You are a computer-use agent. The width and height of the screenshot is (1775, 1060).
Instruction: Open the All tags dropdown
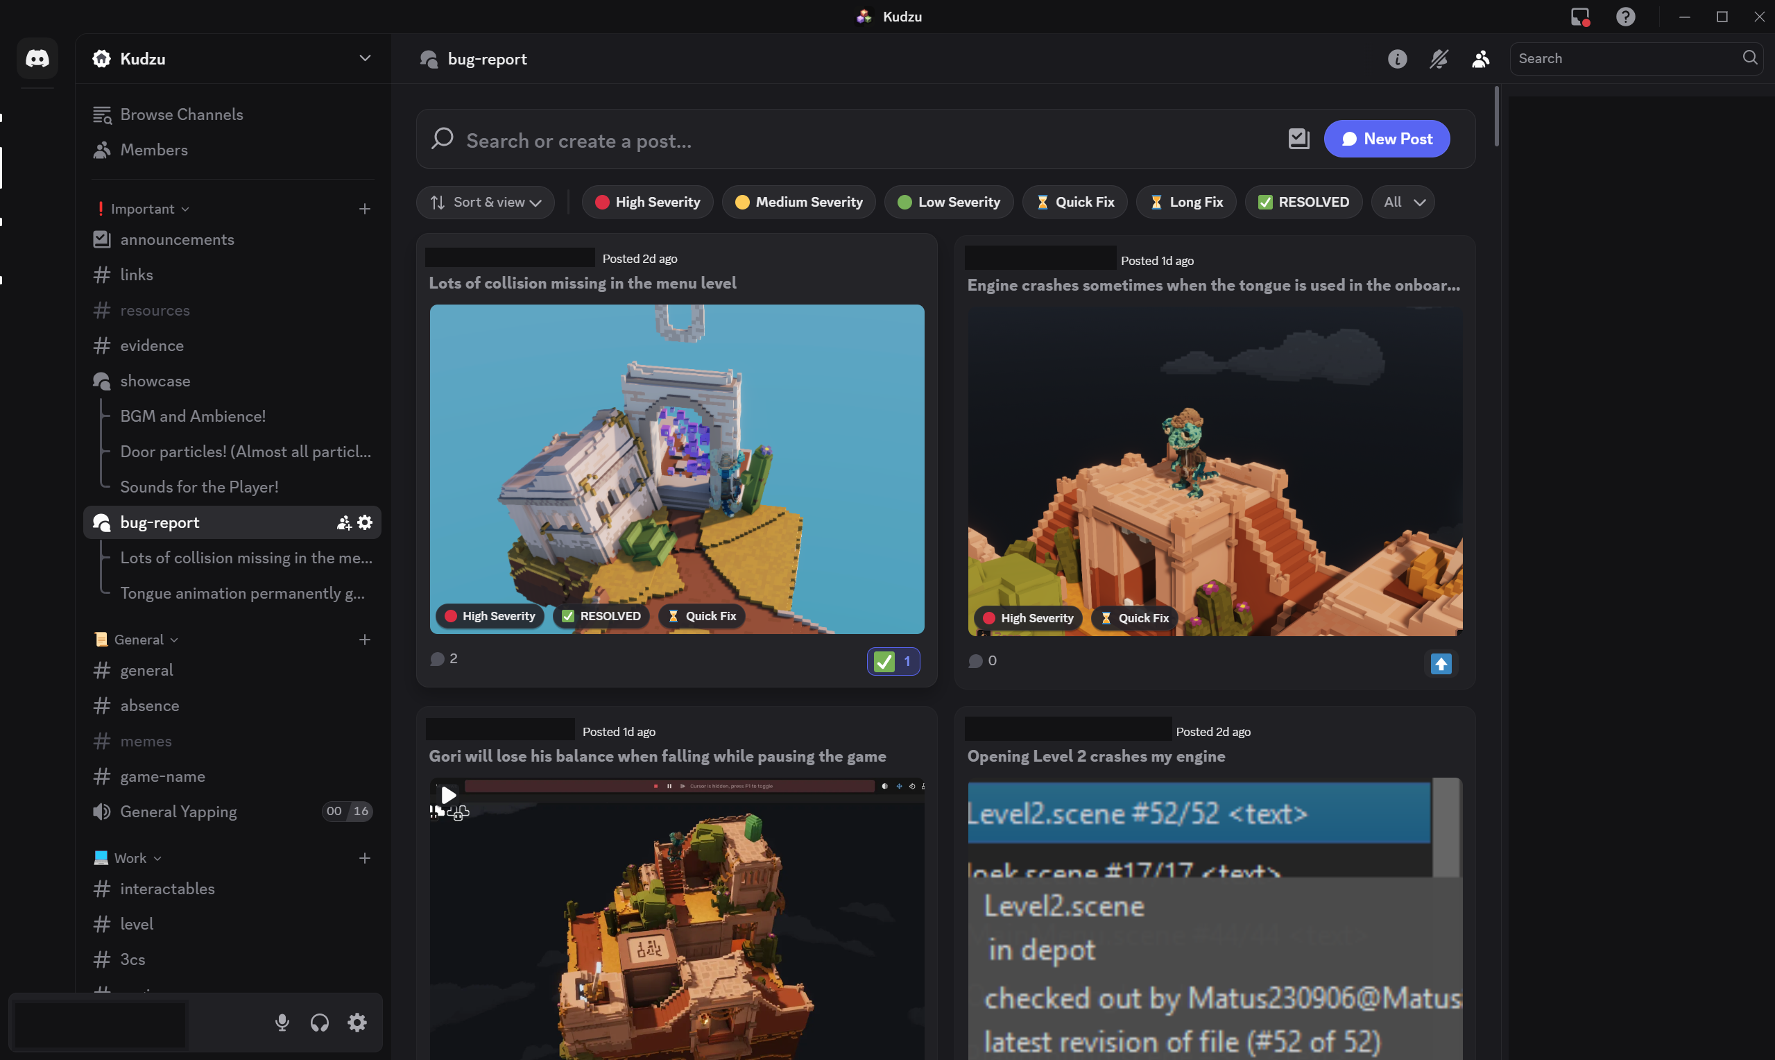1403,202
